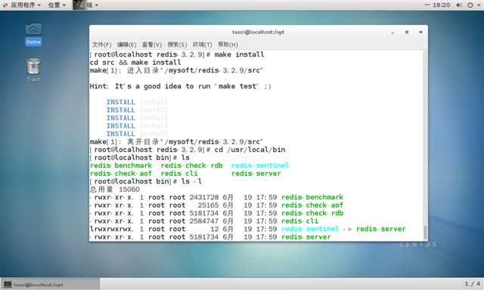Viewport: 484px width, 290px height.
Task: Open the power icon in top panel
Action: pyautogui.click(x=470, y=5)
